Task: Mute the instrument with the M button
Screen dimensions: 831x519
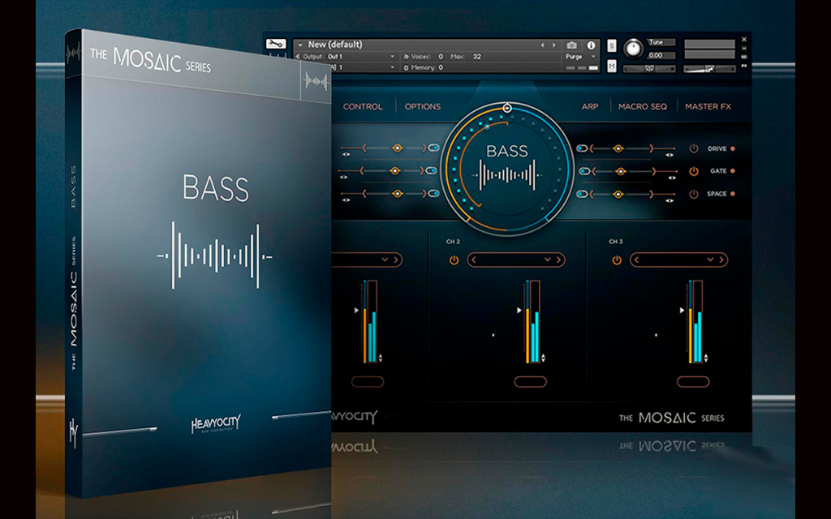Action: click(612, 66)
